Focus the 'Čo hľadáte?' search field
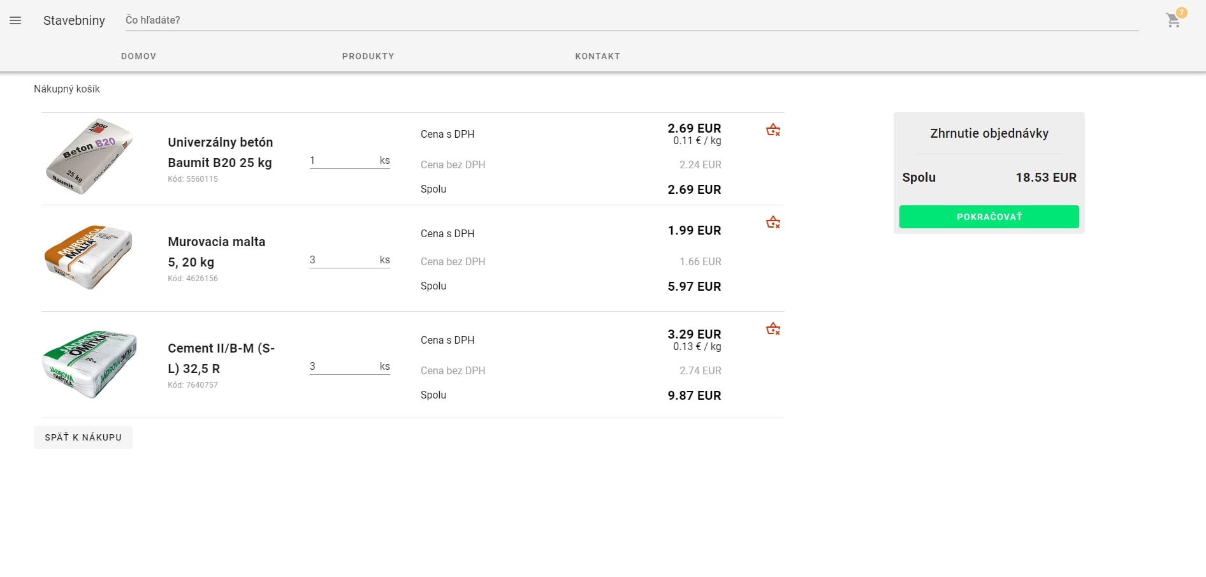This screenshot has width=1206, height=577. 632,20
